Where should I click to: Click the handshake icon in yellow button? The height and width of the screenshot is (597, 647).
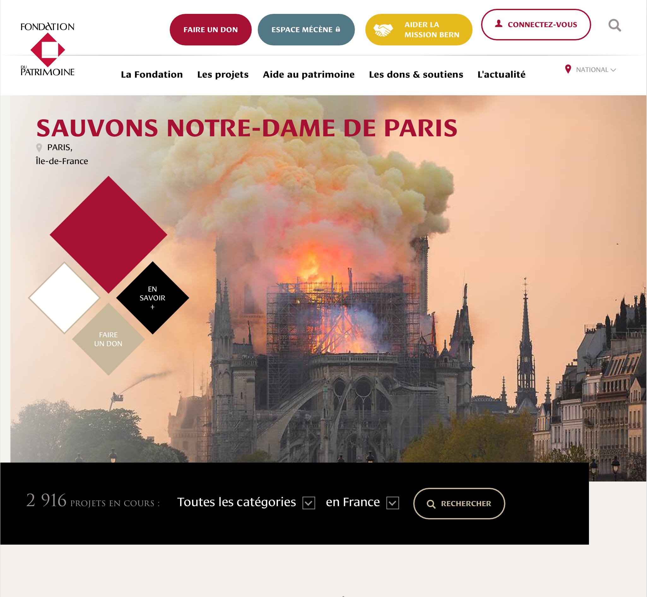tap(383, 30)
